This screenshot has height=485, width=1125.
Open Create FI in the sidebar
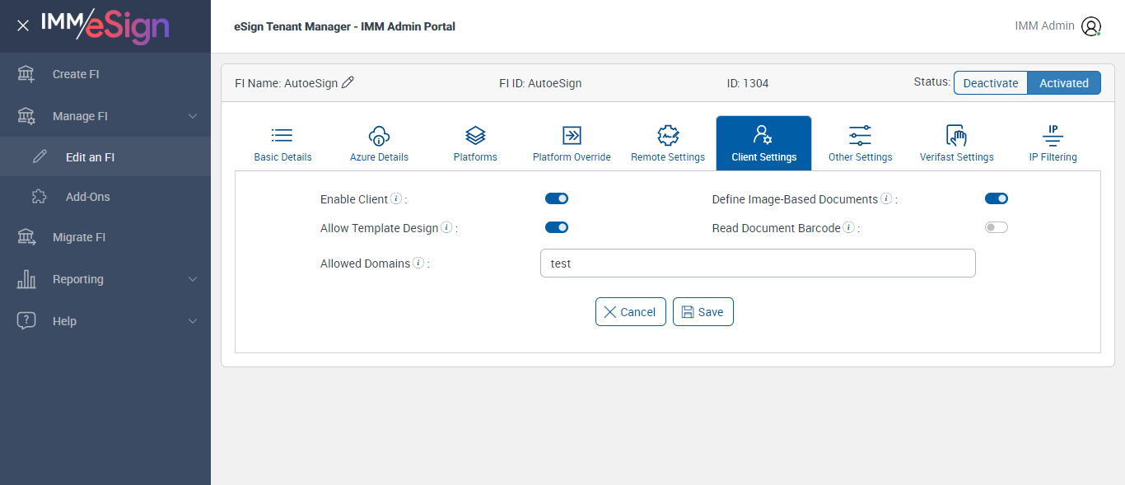click(105, 74)
